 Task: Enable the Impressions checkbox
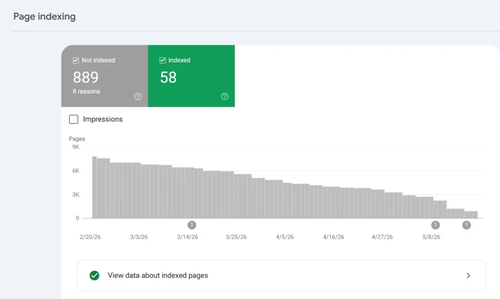click(x=74, y=119)
